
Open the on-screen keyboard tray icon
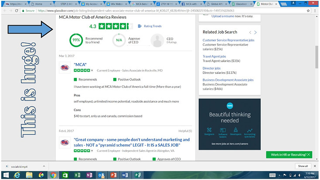[x=272, y=175]
